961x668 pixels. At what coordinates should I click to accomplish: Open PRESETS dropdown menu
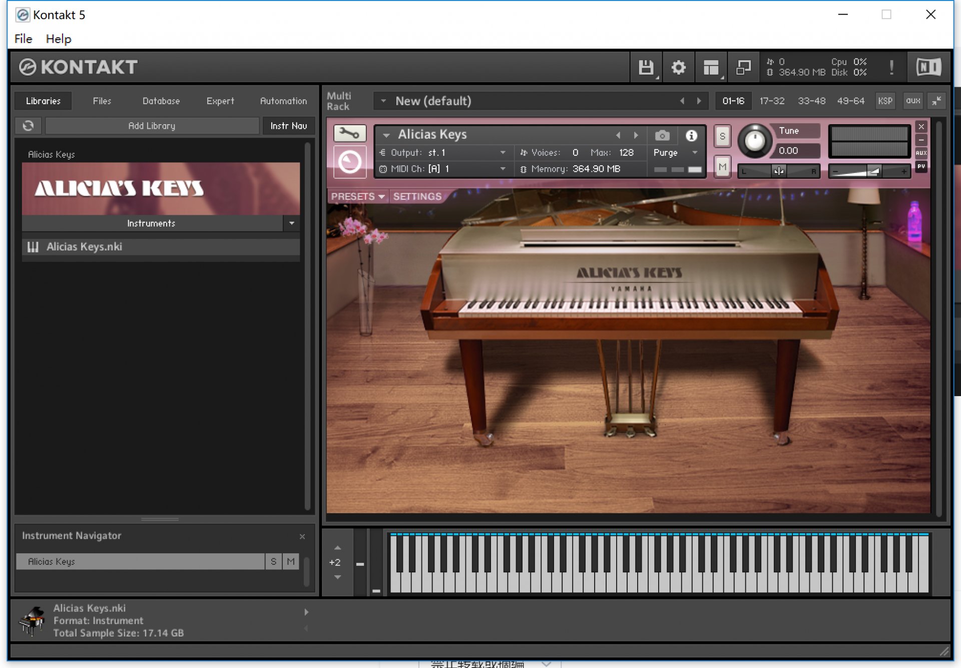click(358, 196)
